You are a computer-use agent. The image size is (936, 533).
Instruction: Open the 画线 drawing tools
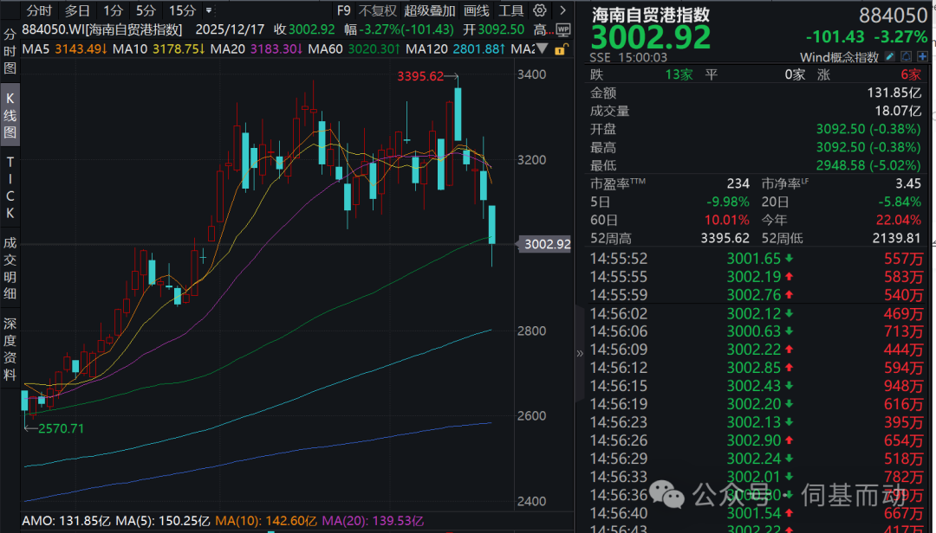(x=476, y=10)
